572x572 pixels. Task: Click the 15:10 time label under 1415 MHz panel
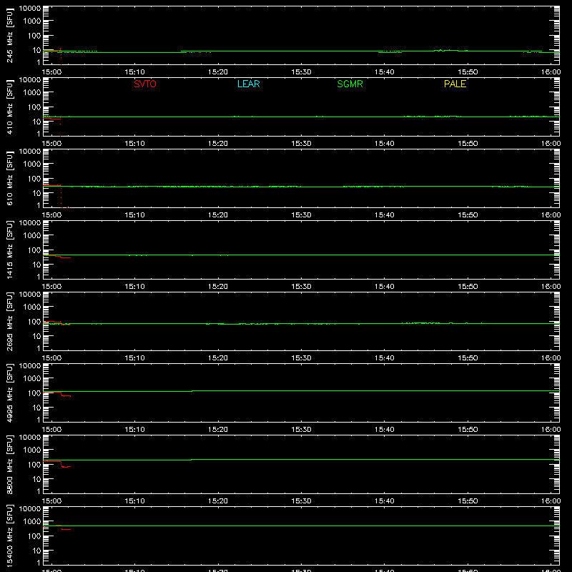coord(134,287)
